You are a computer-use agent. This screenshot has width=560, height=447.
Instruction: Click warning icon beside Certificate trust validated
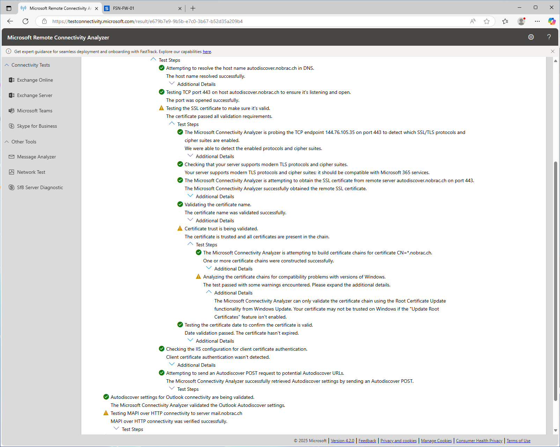[x=180, y=229]
